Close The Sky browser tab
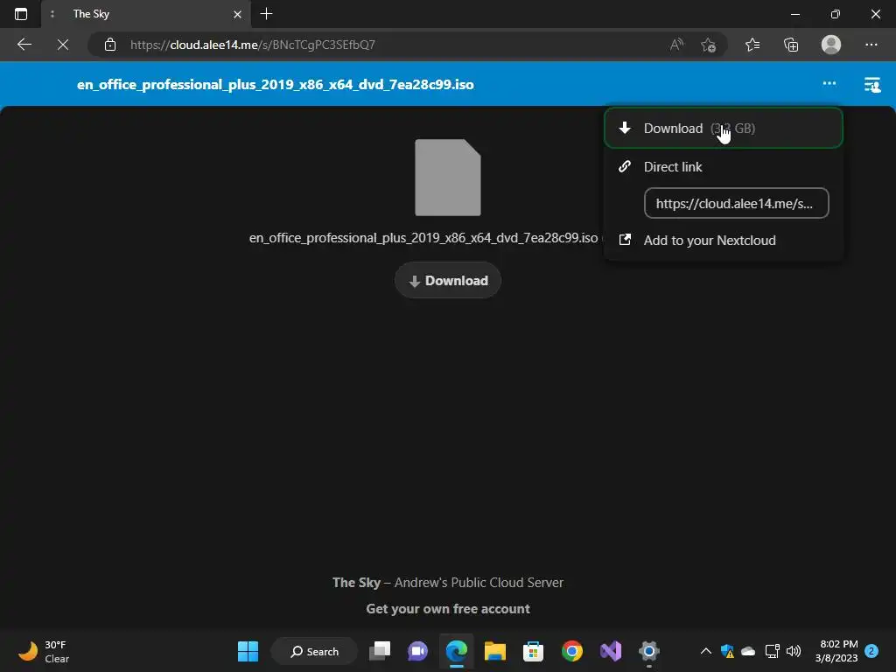Image resolution: width=896 pixels, height=672 pixels. point(237,14)
